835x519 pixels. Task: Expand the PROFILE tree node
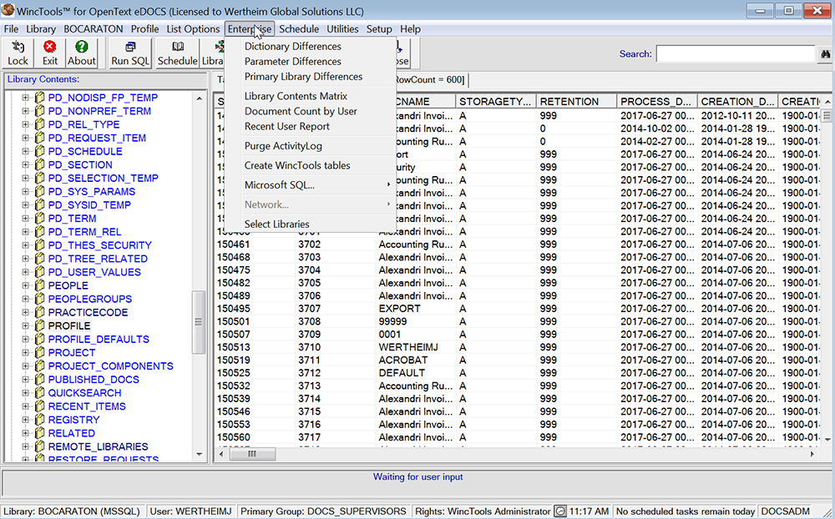tap(25, 325)
